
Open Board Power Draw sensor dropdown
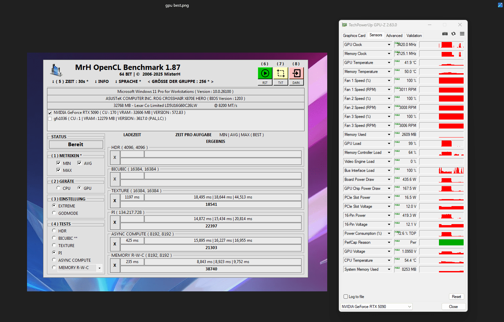tap(389, 179)
